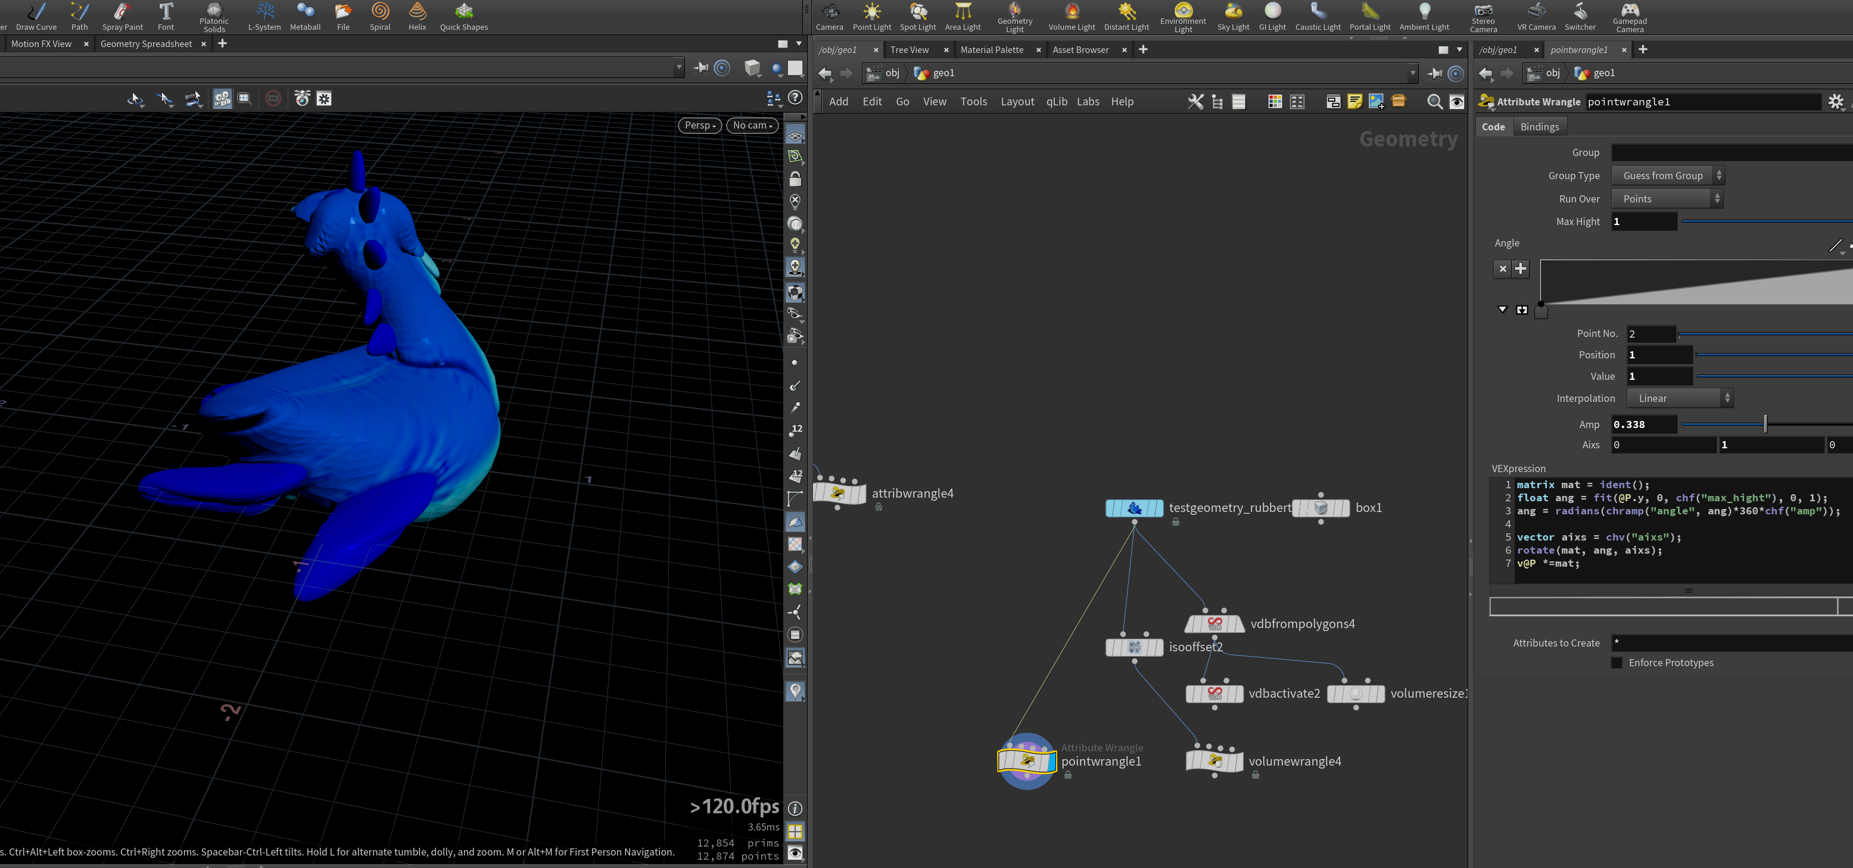Collapse the Angle ramp point controls triangle
Screen dimensions: 1853x868
1502,309
